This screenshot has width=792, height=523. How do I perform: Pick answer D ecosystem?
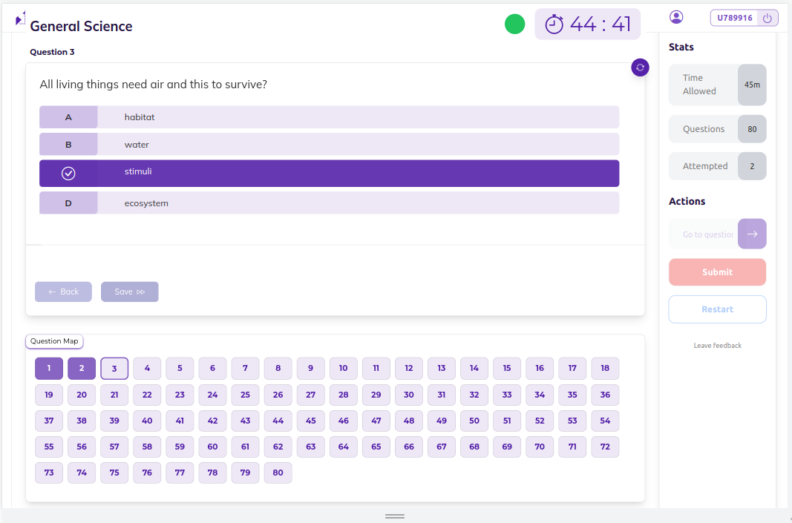(x=329, y=203)
